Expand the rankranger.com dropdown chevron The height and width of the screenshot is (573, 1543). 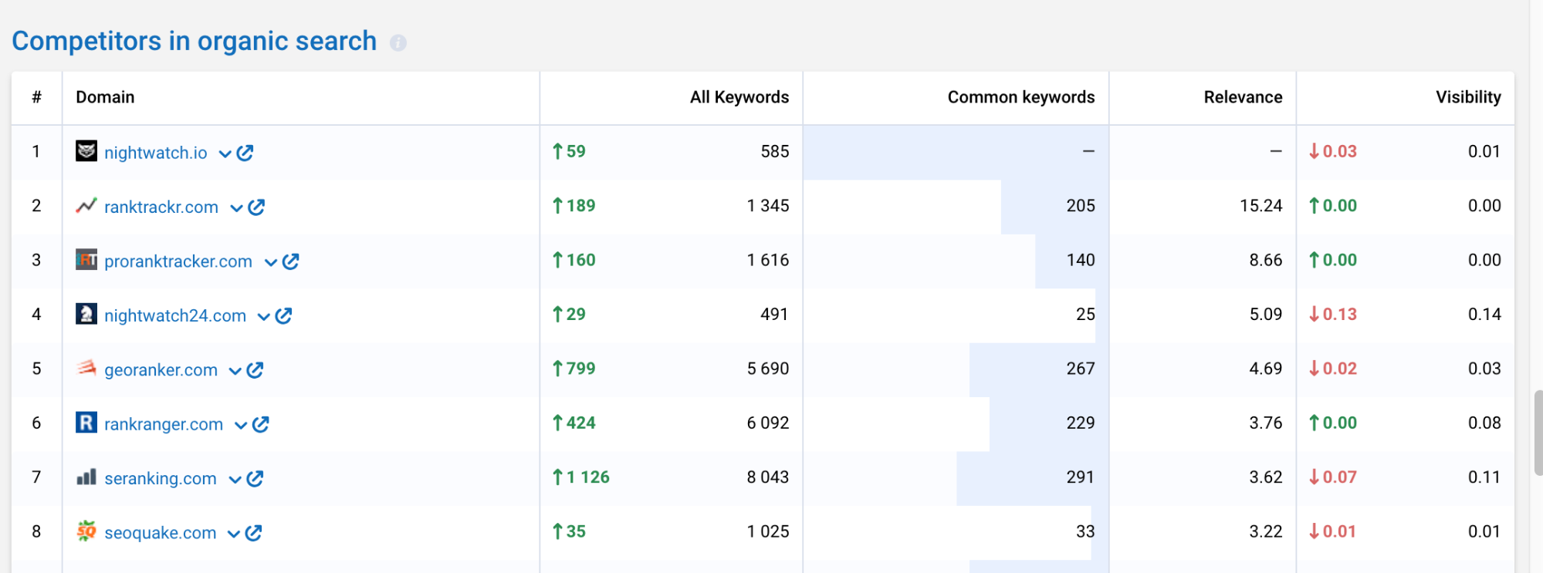[240, 426]
